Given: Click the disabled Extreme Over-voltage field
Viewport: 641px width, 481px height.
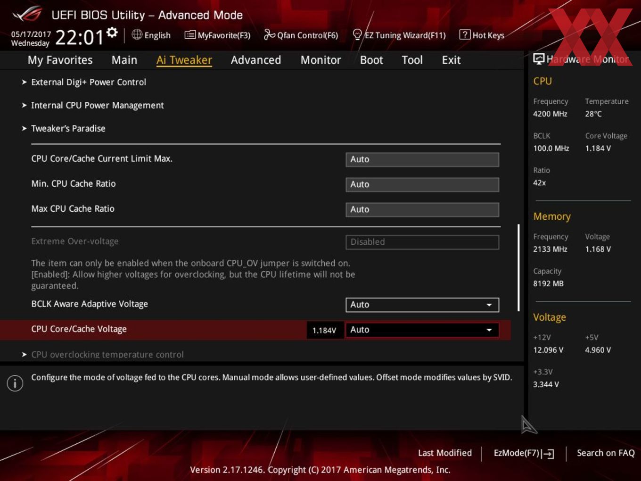Looking at the screenshot, I should pos(422,242).
